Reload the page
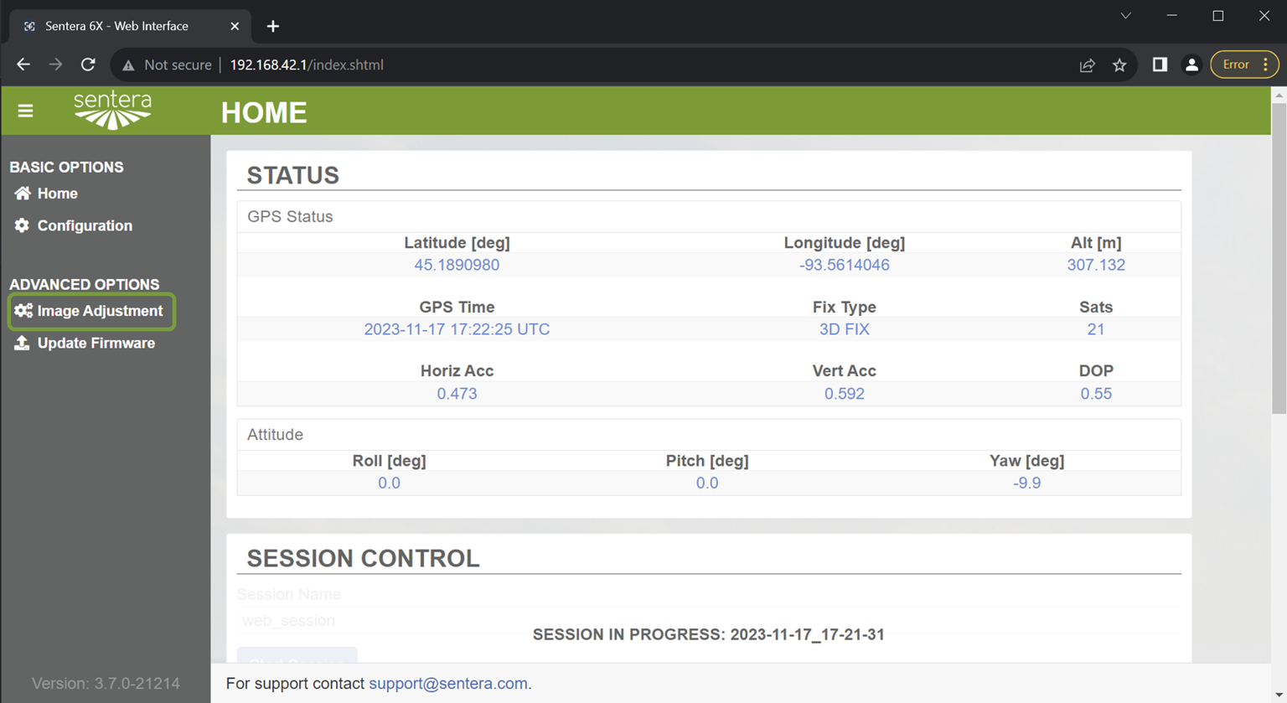The image size is (1287, 703). pyautogui.click(x=88, y=65)
